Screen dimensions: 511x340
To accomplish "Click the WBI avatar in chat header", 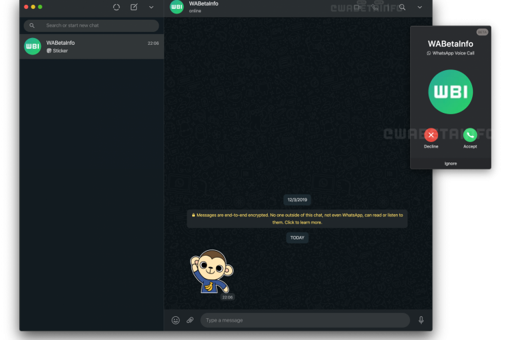I will pos(176,7).
